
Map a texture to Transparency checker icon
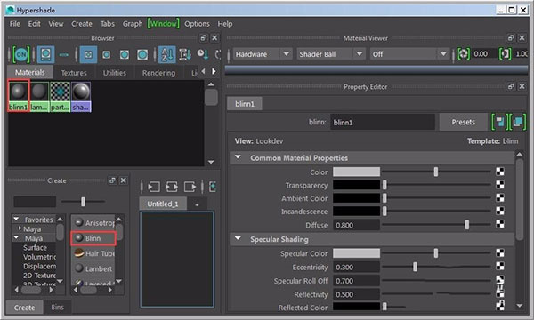click(x=499, y=185)
